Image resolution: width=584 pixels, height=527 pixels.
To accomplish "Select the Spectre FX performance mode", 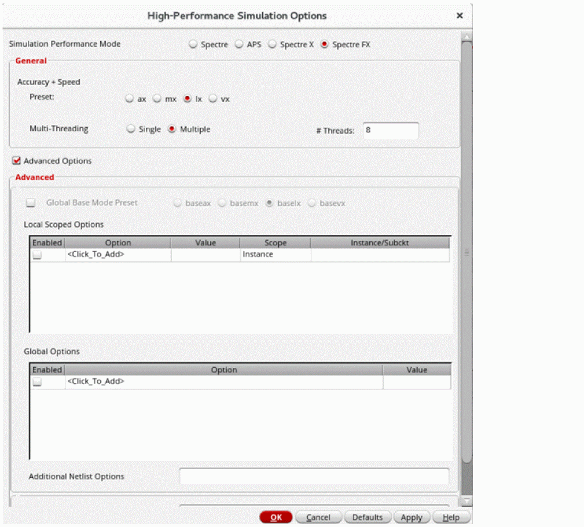I will click(325, 45).
